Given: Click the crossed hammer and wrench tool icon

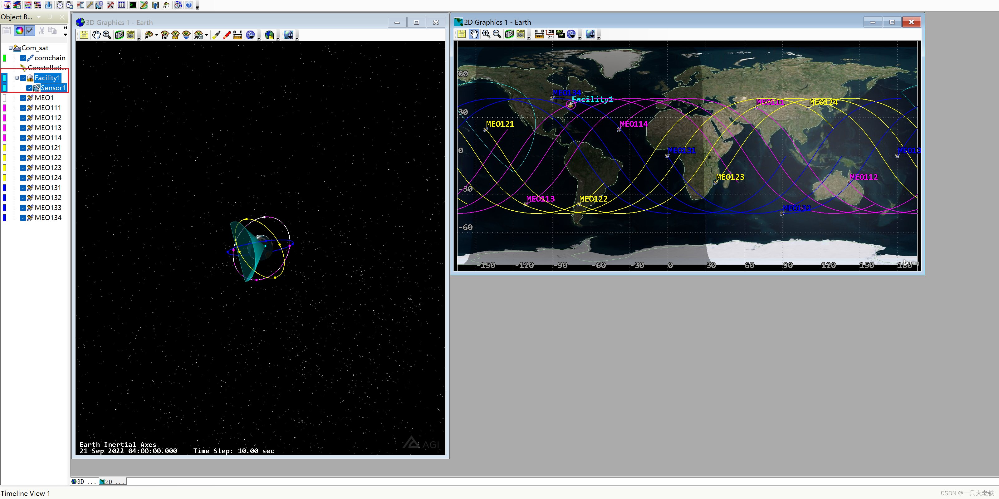Looking at the screenshot, I should click(110, 5).
